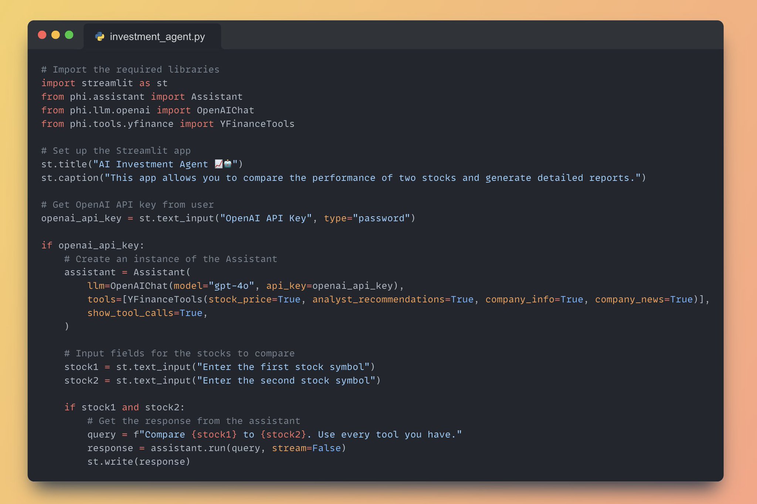
Task: Click the "gpt-4o" model string
Action: tap(231, 286)
